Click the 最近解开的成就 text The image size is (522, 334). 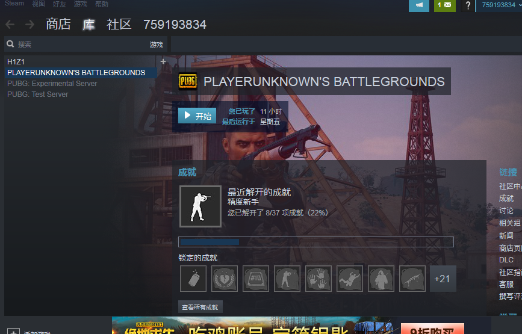coord(259,192)
